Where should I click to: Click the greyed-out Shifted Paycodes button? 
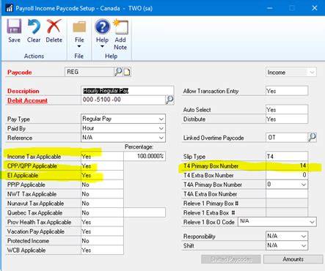231,259
